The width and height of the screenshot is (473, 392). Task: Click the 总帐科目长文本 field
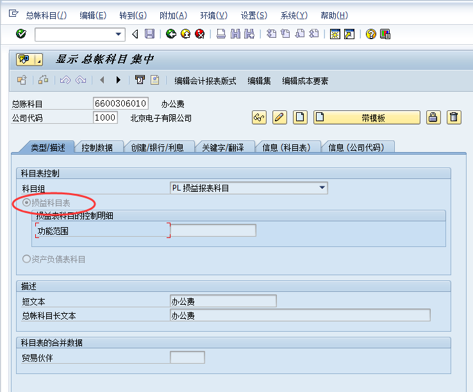pyautogui.click(x=300, y=315)
